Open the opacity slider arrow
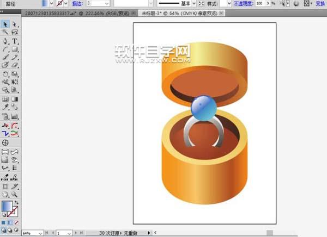Image resolution: width=327 pixels, height=237 pixels. pos(268,3)
